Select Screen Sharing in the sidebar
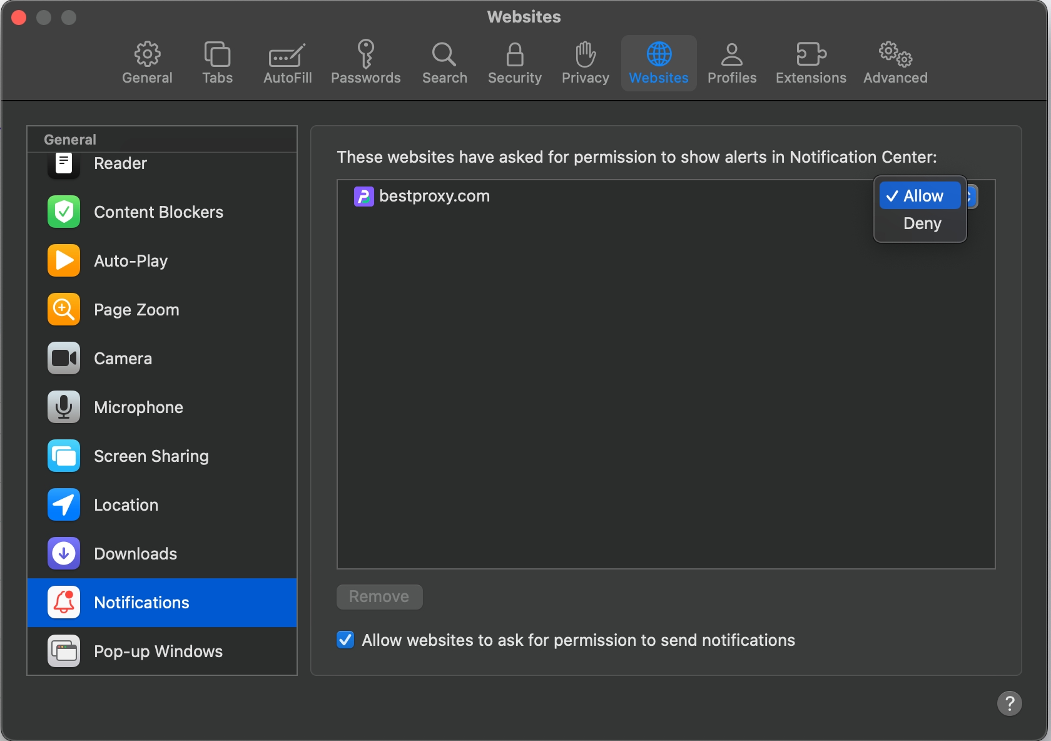The width and height of the screenshot is (1051, 741). pos(162,456)
